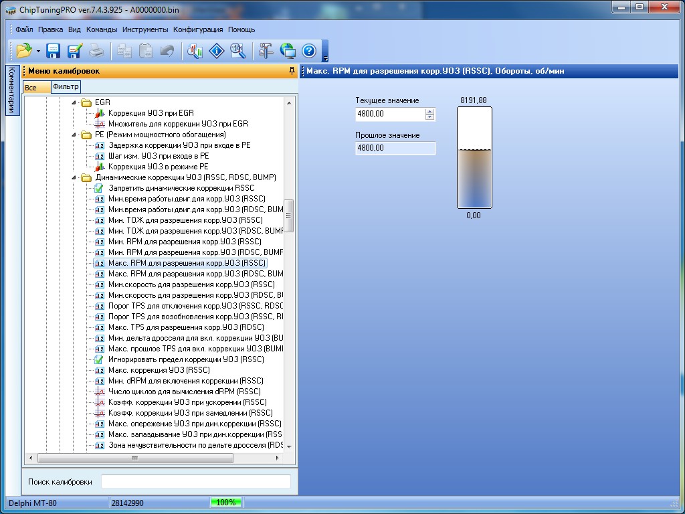
Task: Click the binary search magnifier toolbar icon
Action: point(237,51)
